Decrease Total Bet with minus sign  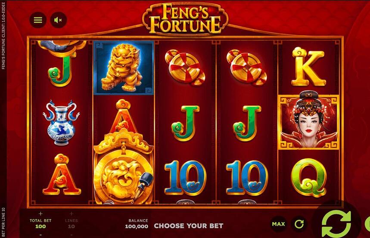click(40, 235)
